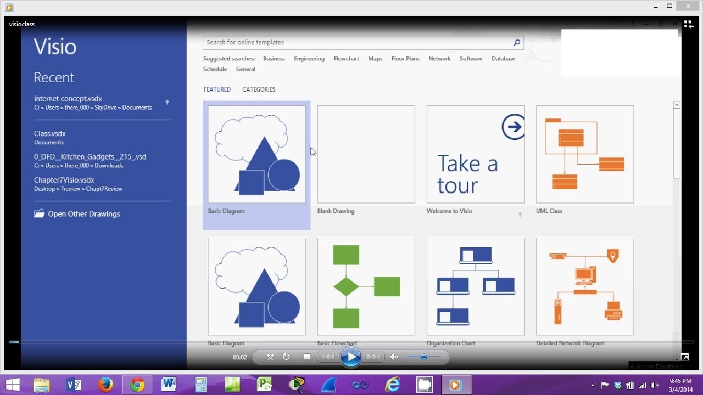Select the Flowchart suggested search
The image size is (703, 395).
tap(347, 59)
